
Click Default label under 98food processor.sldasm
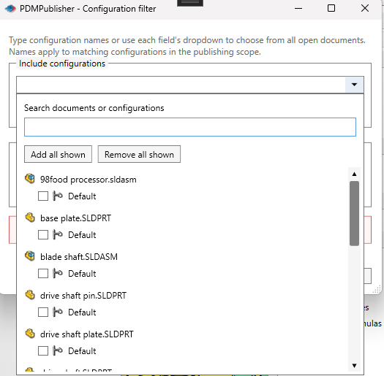click(82, 196)
